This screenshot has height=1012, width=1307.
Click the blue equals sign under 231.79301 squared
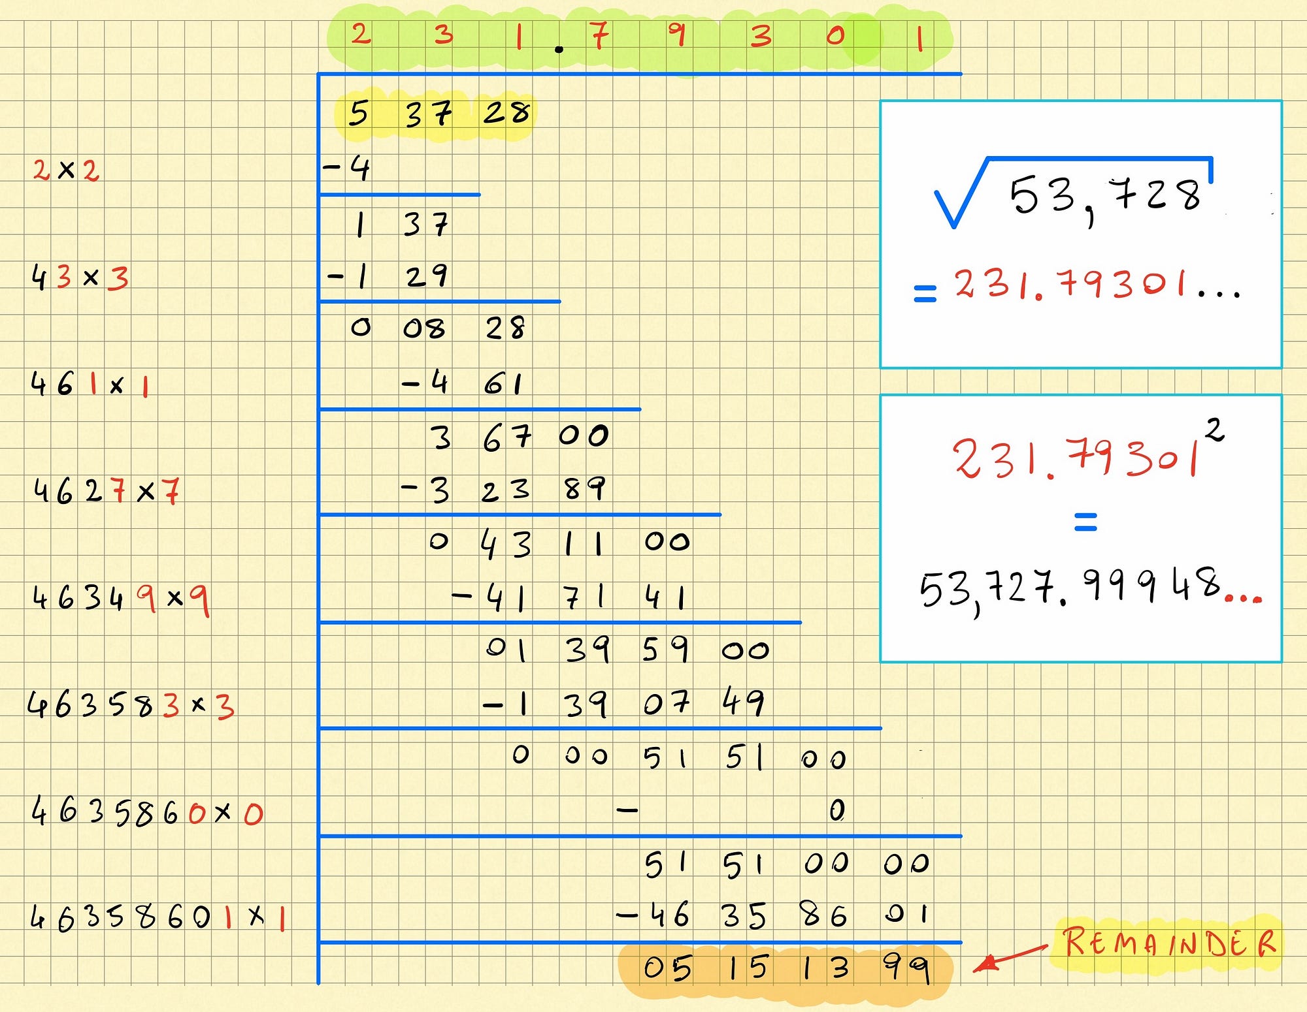1085,521
